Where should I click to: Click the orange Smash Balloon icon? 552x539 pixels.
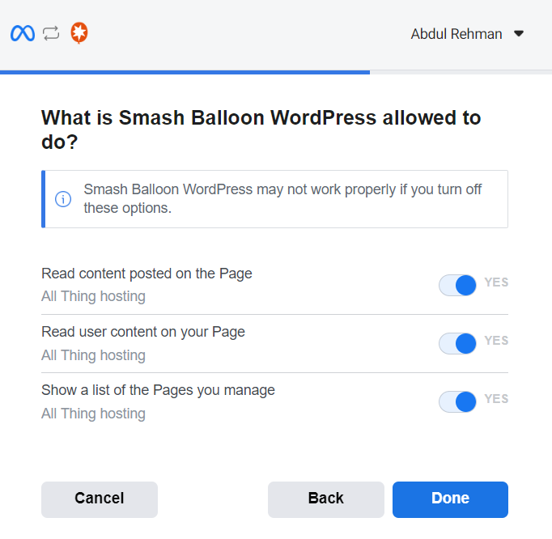click(x=79, y=33)
